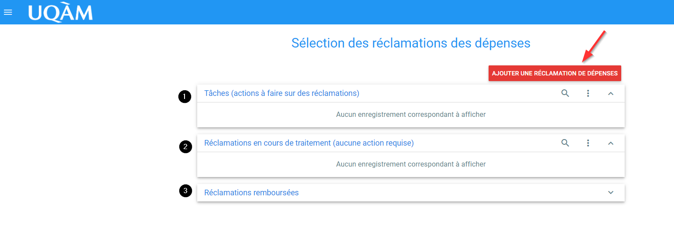This screenshot has width=674, height=235.
Task: Collapse Réclamations en cours de traitement panel
Action: click(611, 143)
